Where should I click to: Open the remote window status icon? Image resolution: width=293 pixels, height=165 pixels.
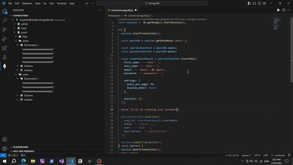[x=3, y=155]
